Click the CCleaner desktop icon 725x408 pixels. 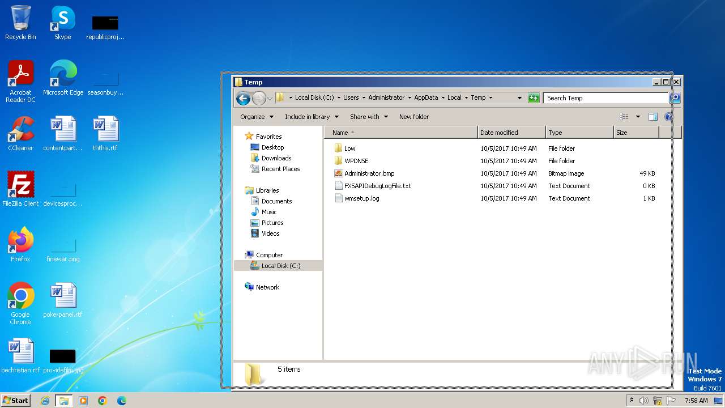coord(20,134)
